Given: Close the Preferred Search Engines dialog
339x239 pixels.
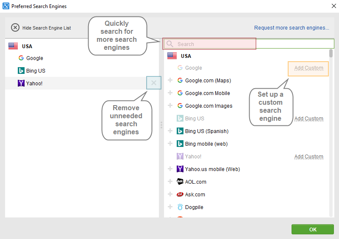Looking at the screenshot, I should coord(334,6).
